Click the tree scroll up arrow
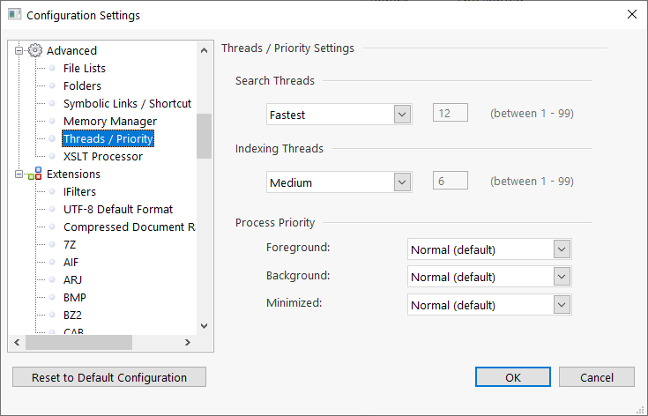This screenshot has height=416, width=648. 204,50
